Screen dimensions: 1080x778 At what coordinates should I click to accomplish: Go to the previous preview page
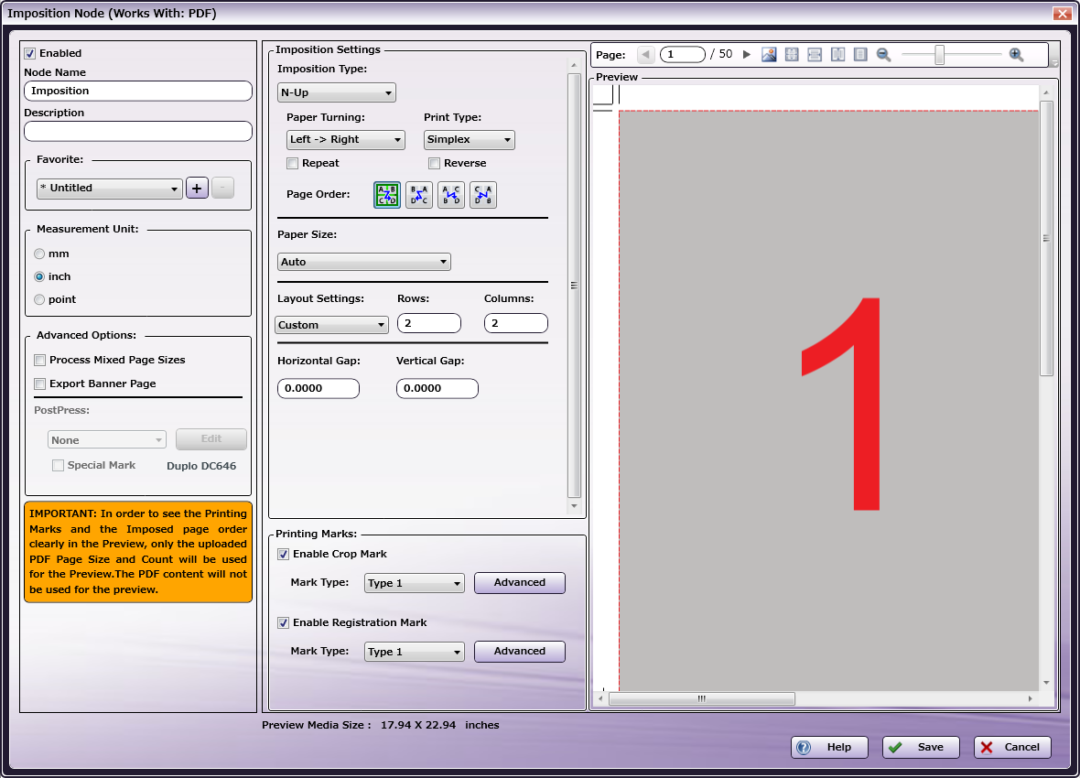tap(645, 54)
